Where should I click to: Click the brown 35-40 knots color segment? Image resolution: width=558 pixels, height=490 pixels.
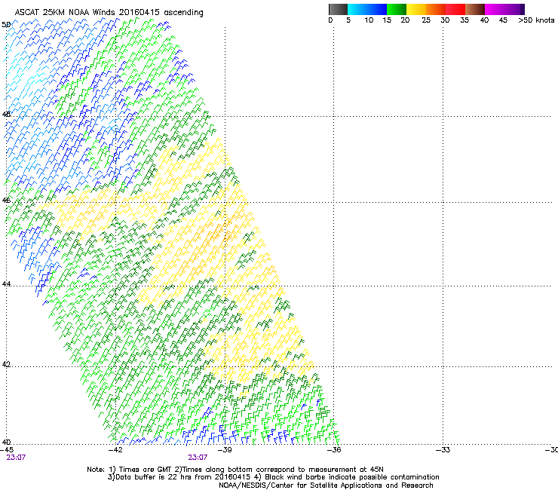pos(475,9)
